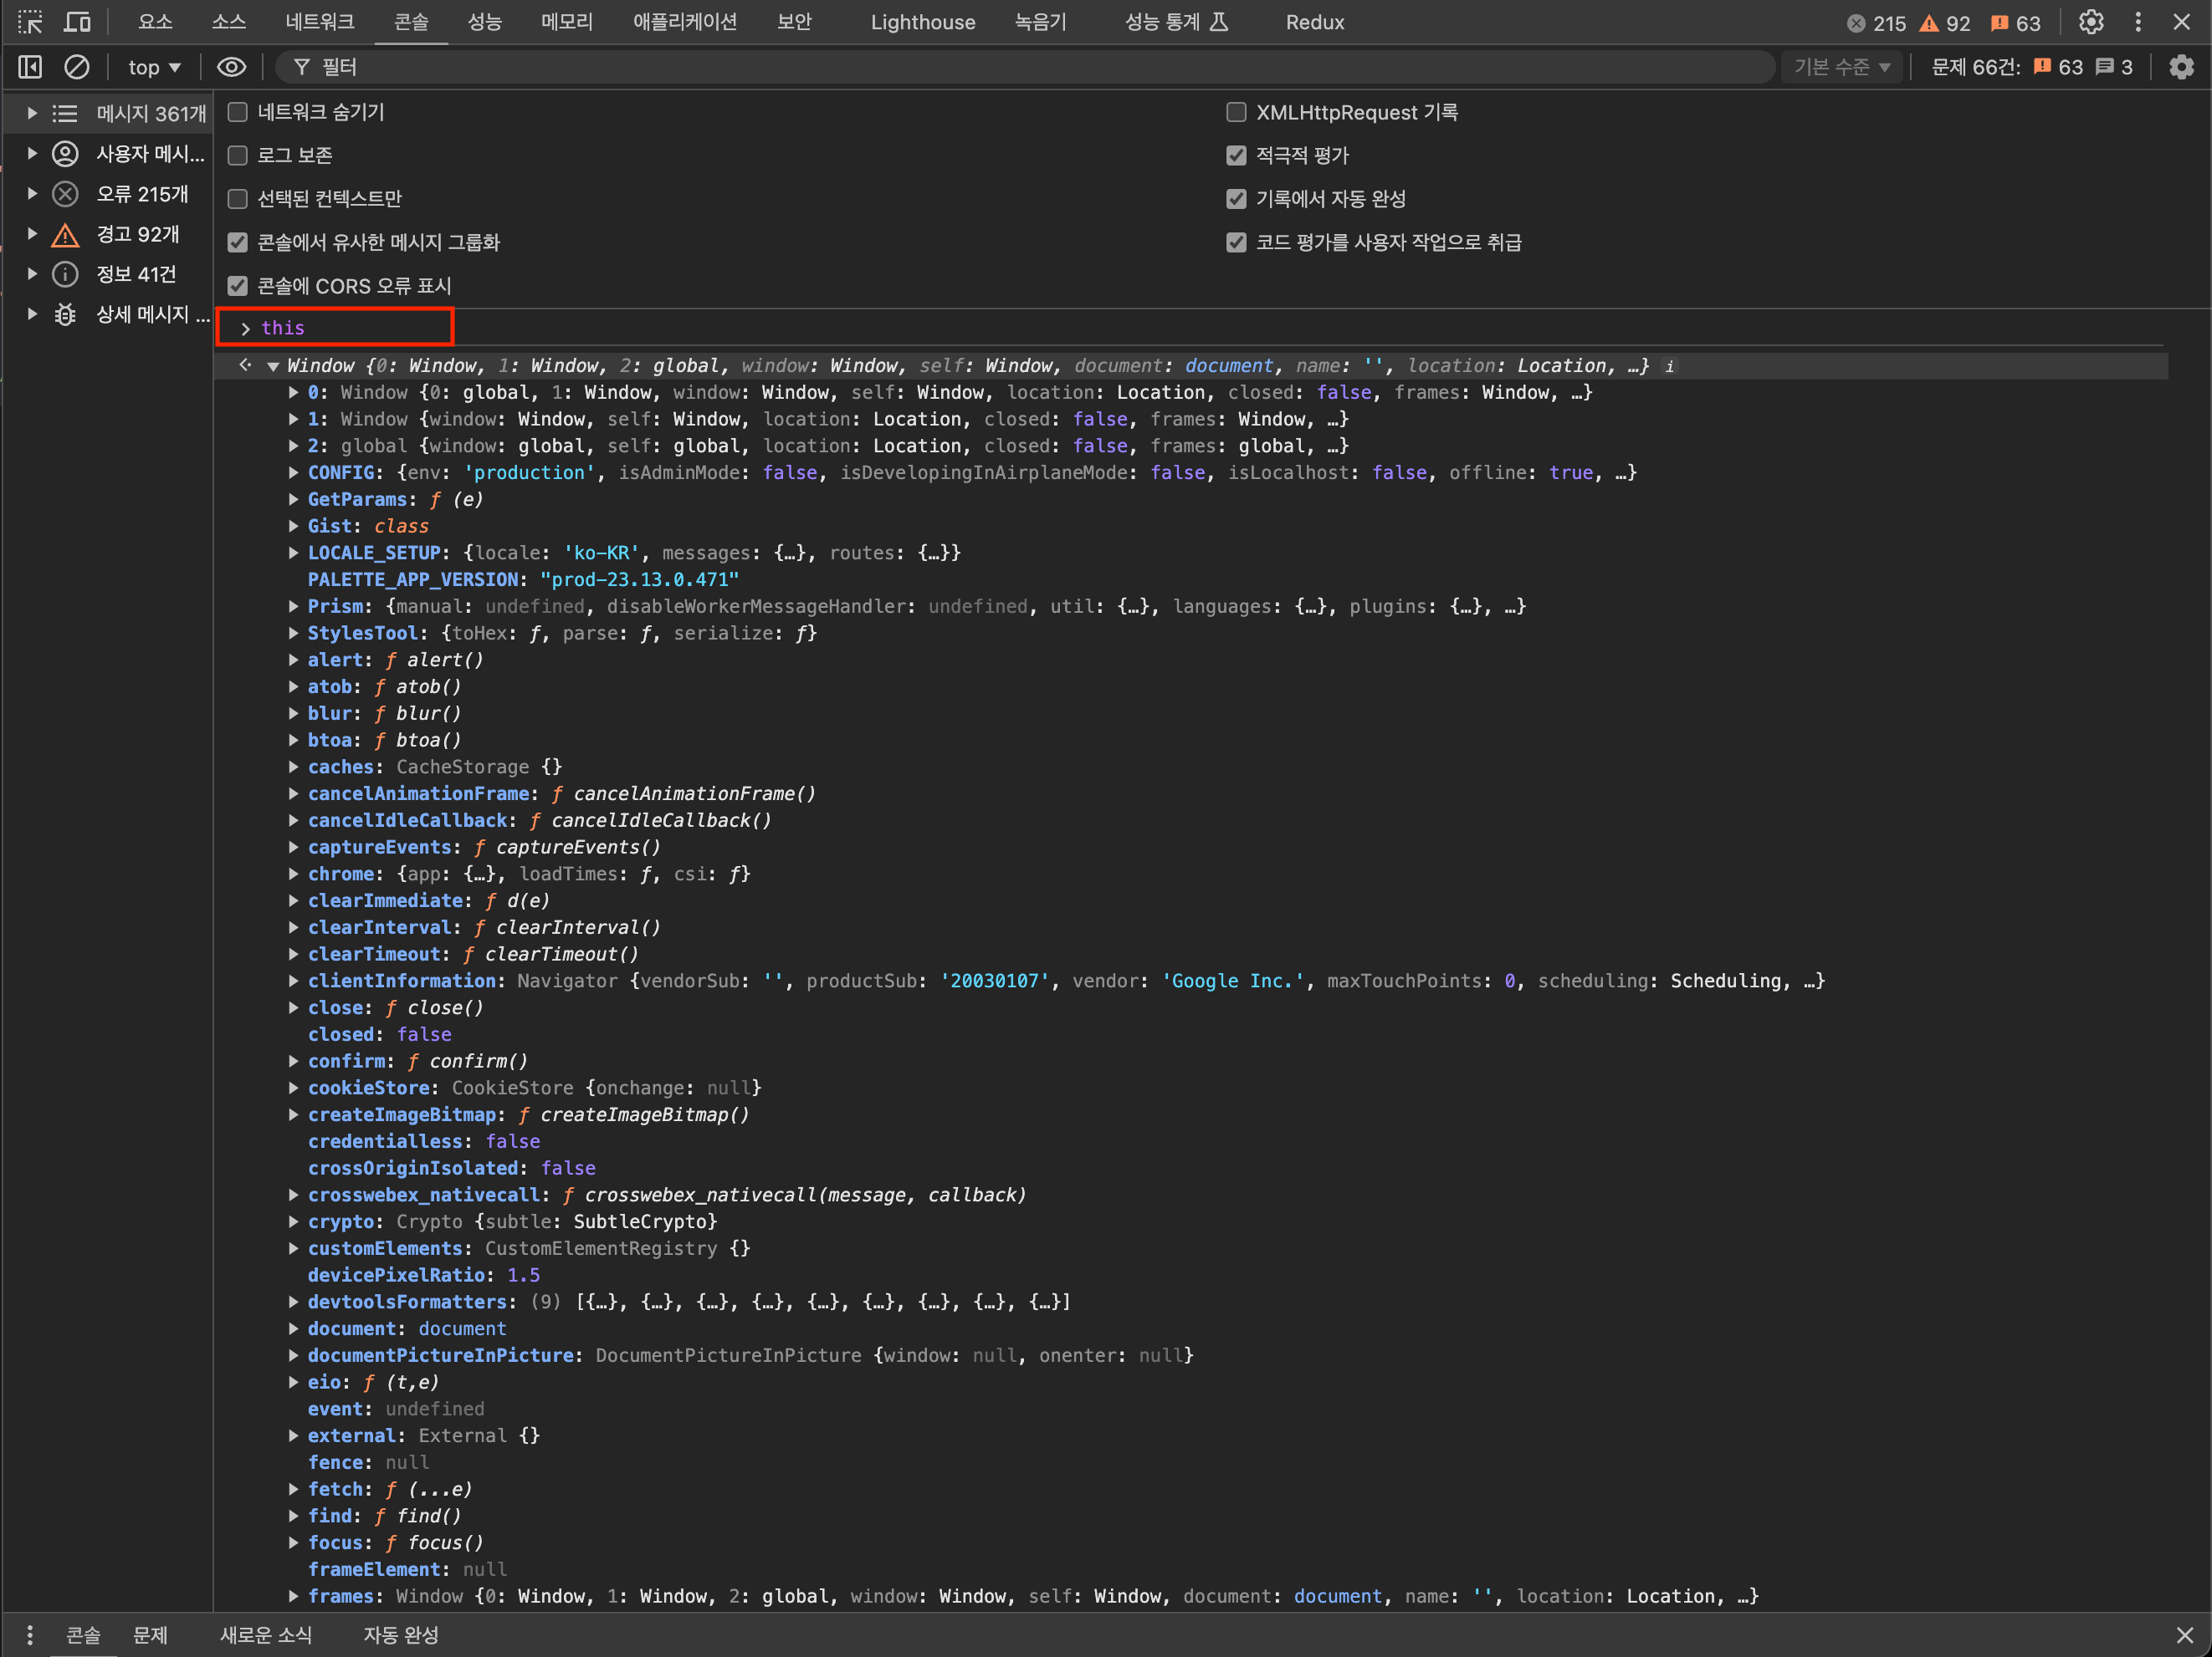2212x1657 pixels.
Task: Switch to the 소스 tab
Action: click(x=228, y=22)
